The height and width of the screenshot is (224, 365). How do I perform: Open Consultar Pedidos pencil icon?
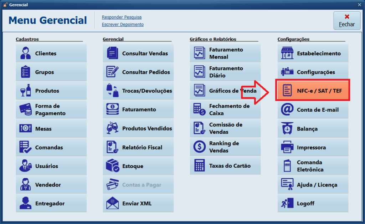112,71
